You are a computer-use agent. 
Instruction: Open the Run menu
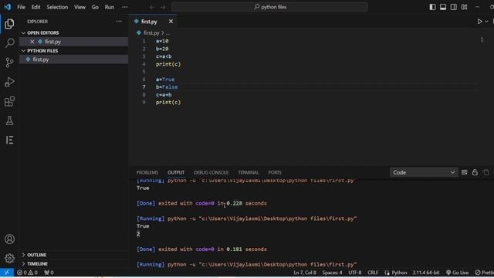pyautogui.click(x=110, y=7)
